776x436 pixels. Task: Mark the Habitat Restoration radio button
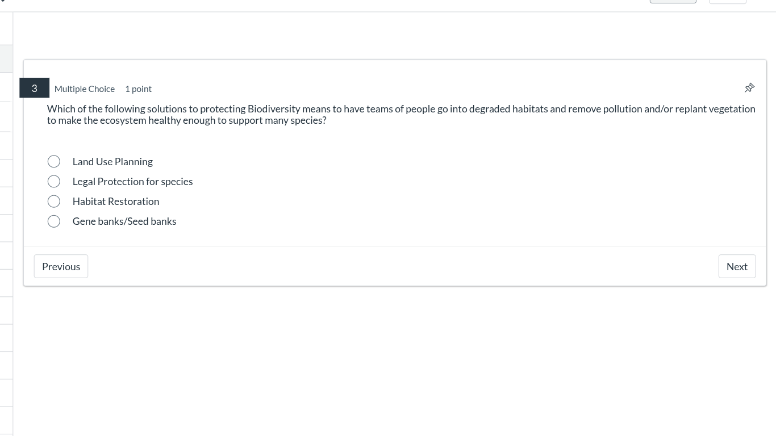click(54, 202)
